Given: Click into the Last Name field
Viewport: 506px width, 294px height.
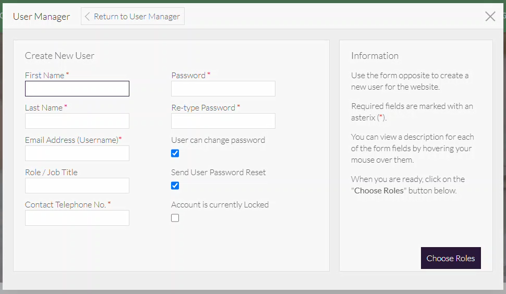Looking at the screenshot, I should [x=77, y=121].
